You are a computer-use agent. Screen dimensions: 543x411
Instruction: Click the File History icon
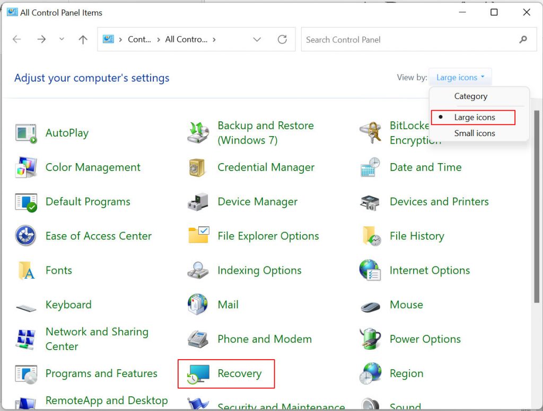371,236
